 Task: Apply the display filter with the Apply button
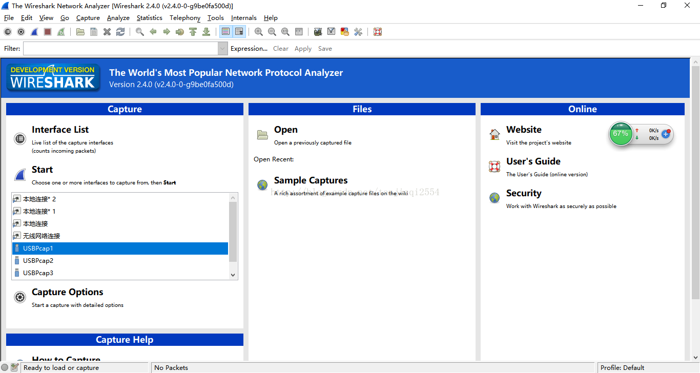(303, 48)
